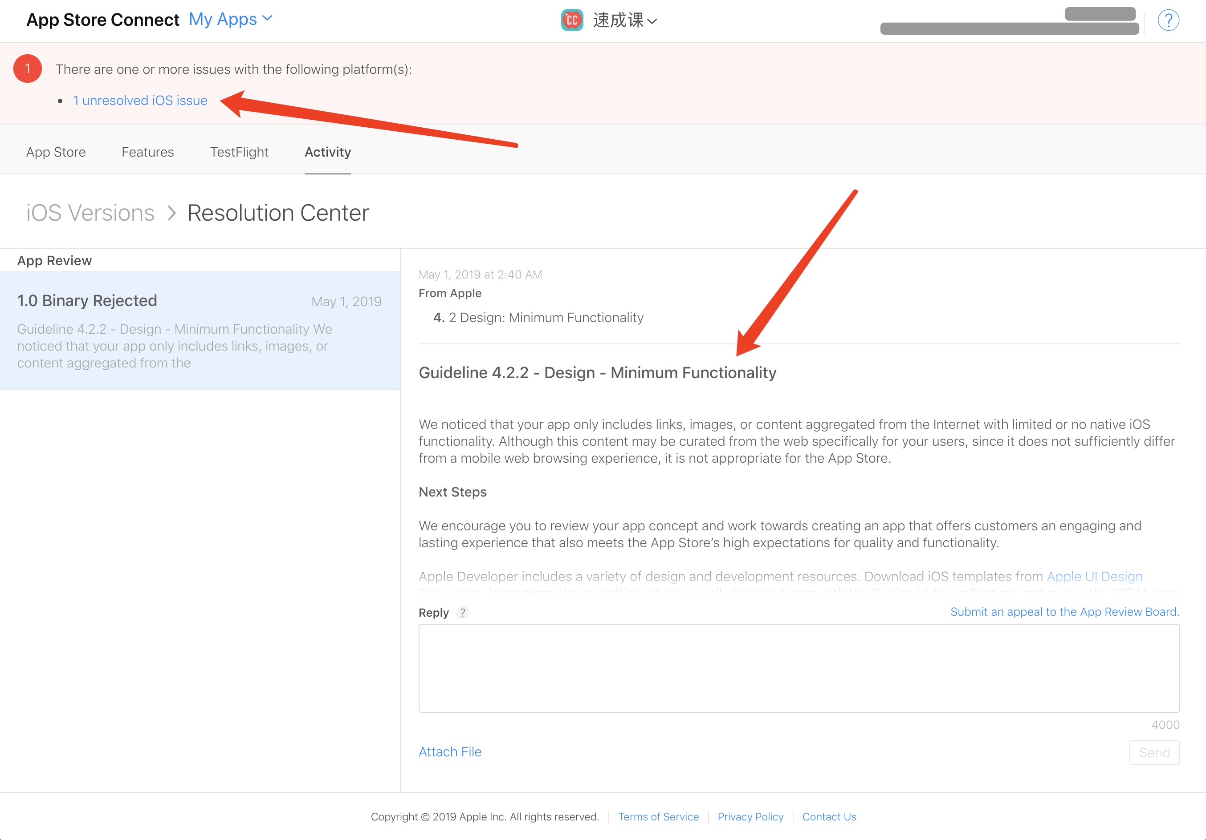Switch to the Features tab
The width and height of the screenshot is (1206, 840).
[x=147, y=152]
